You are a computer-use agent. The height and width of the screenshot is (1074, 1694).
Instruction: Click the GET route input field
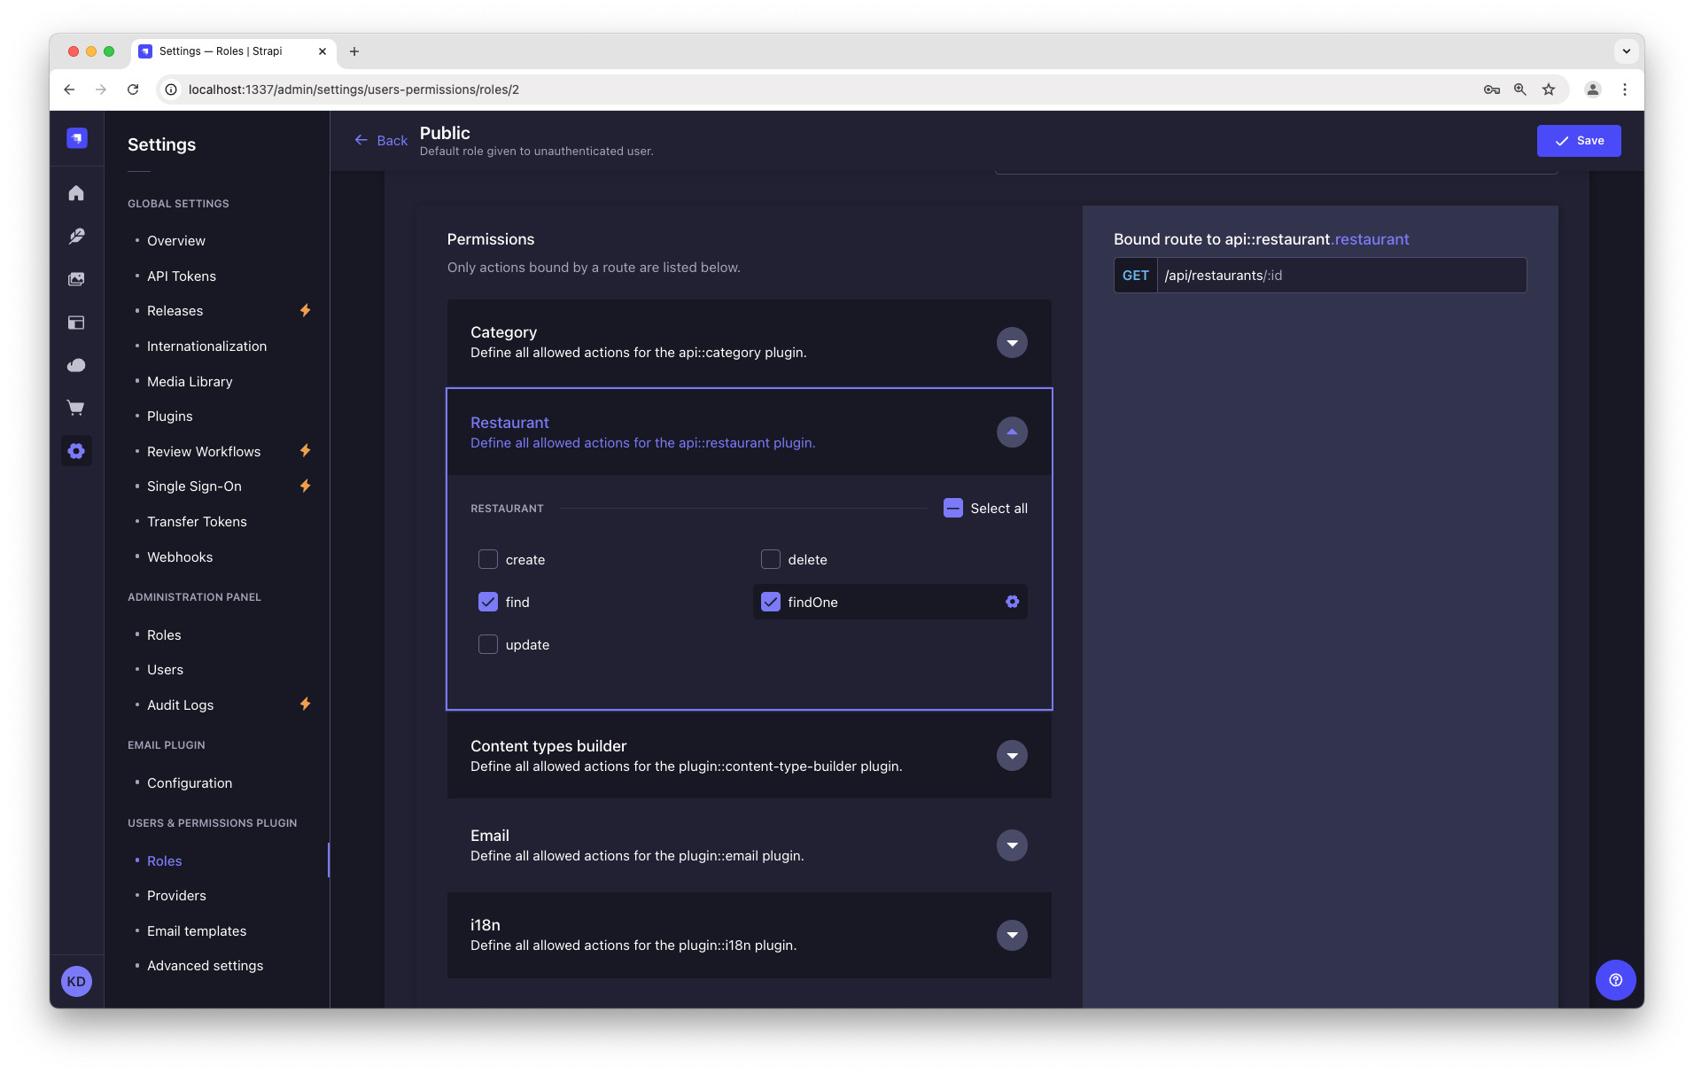(1342, 275)
